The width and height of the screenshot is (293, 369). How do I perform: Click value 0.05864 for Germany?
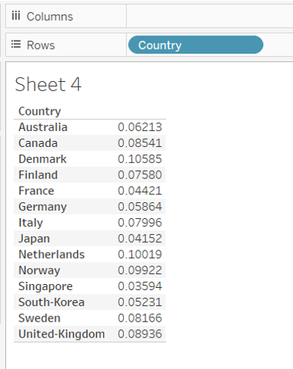click(x=140, y=207)
